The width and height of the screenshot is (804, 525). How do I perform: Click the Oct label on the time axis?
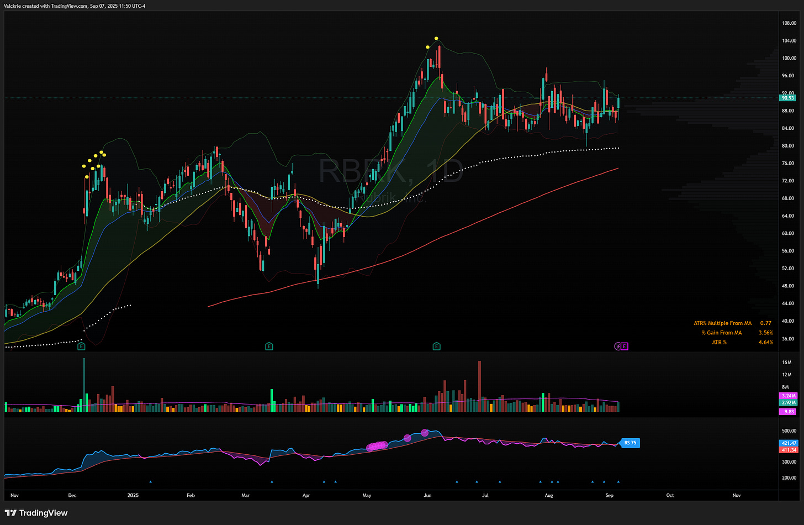[x=670, y=496]
